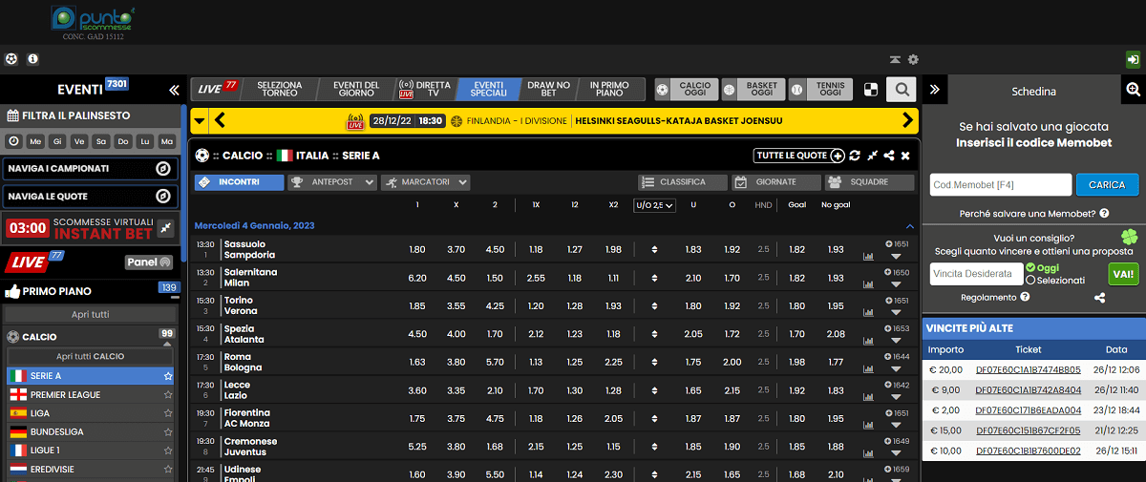Favorite the Serie A league star

coord(168,376)
